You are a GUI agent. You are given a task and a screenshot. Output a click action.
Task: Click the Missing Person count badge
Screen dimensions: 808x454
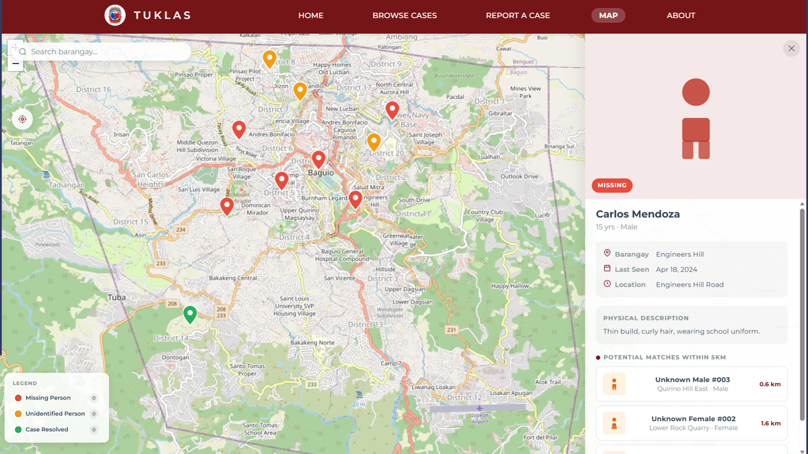click(x=94, y=398)
